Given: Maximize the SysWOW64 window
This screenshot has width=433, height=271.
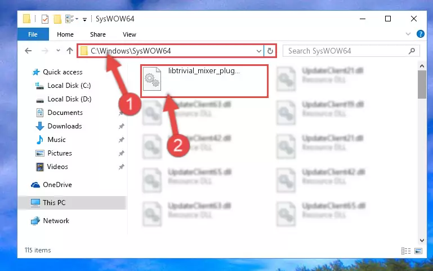Looking at the screenshot, I should tap(388, 19).
